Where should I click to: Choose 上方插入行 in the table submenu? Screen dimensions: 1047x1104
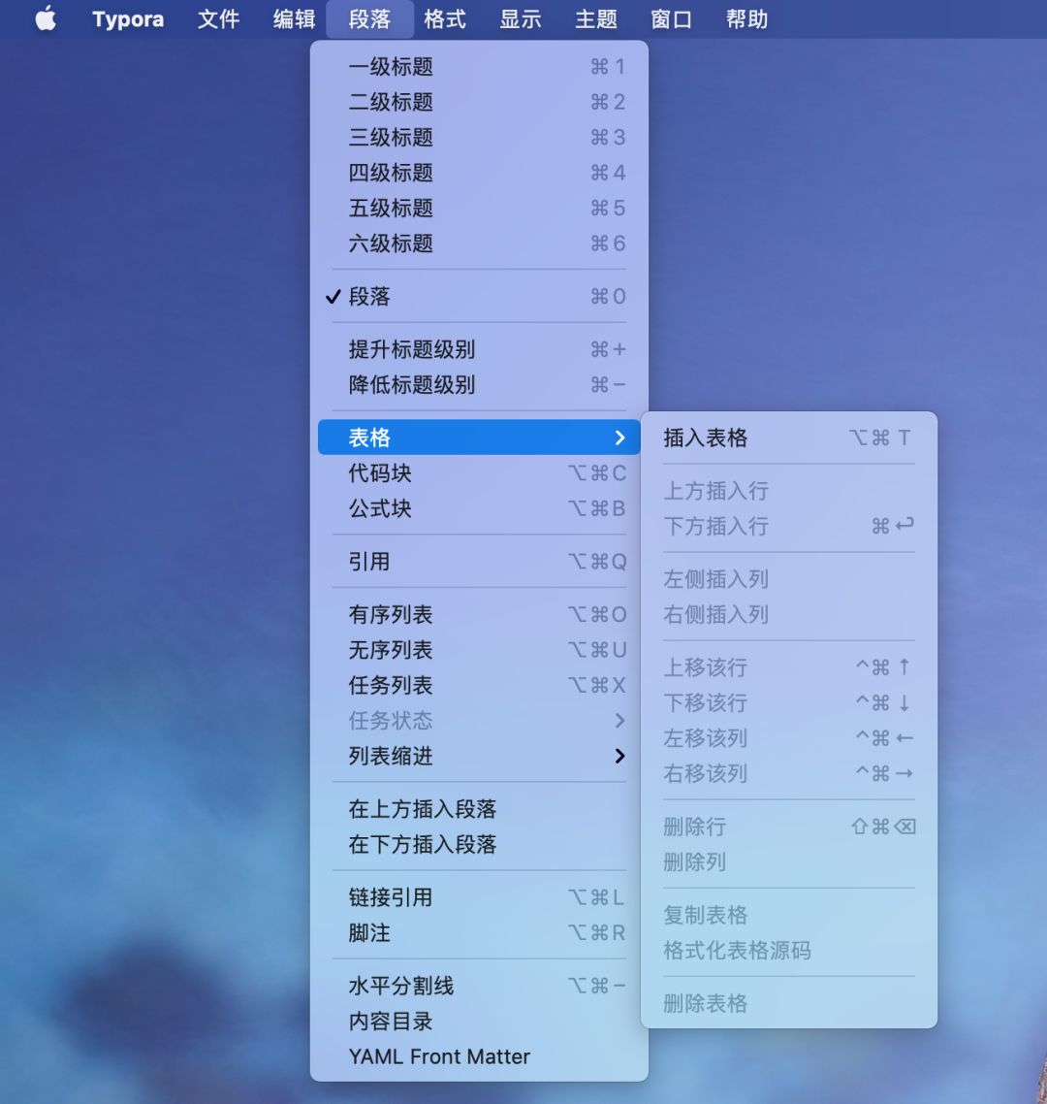[789, 491]
